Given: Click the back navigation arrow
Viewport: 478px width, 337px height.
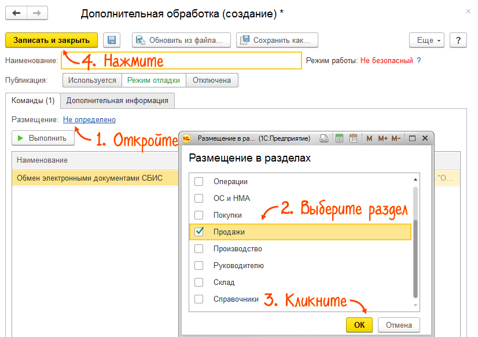Looking at the screenshot, I should coord(16,12).
